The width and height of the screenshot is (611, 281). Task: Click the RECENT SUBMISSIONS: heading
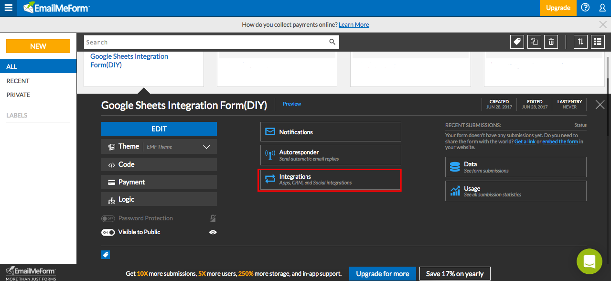[473, 125]
